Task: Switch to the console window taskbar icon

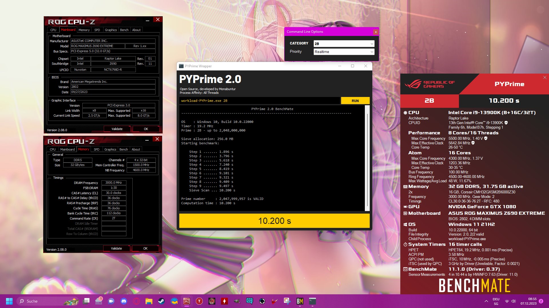Action: pos(312,301)
